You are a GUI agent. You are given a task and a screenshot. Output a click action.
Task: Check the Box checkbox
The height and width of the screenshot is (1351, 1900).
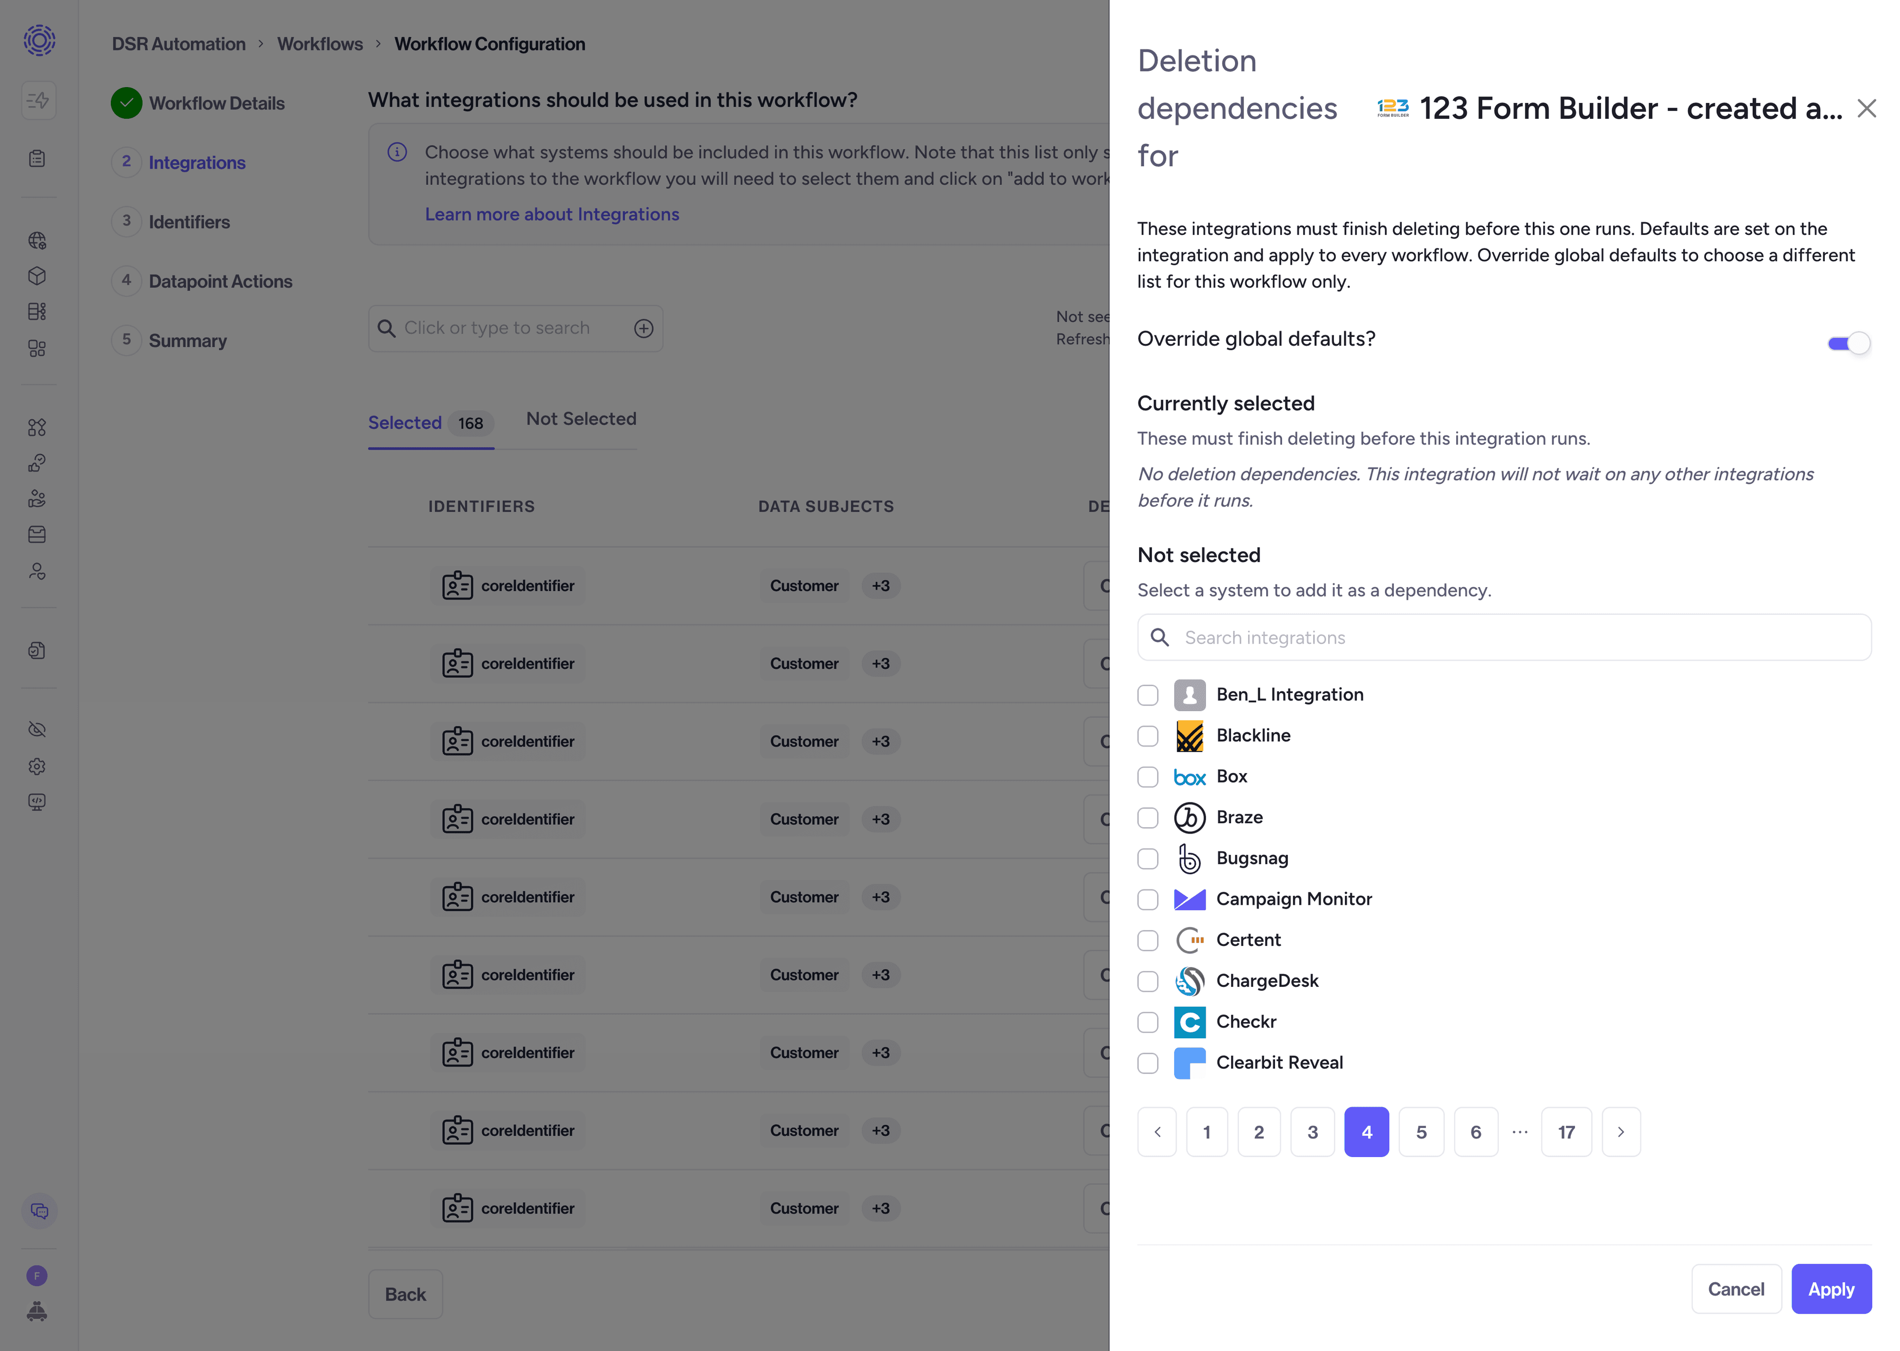(1148, 777)
